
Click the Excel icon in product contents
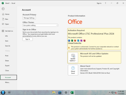click(x=72, y=41)
